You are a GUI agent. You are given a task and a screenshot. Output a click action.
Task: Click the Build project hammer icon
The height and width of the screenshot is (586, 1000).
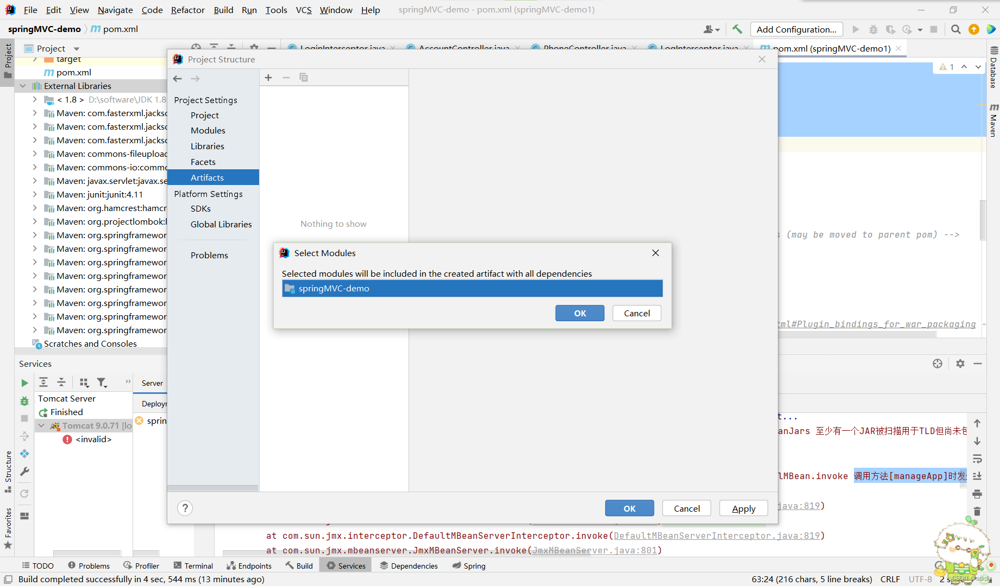(737, 29)
